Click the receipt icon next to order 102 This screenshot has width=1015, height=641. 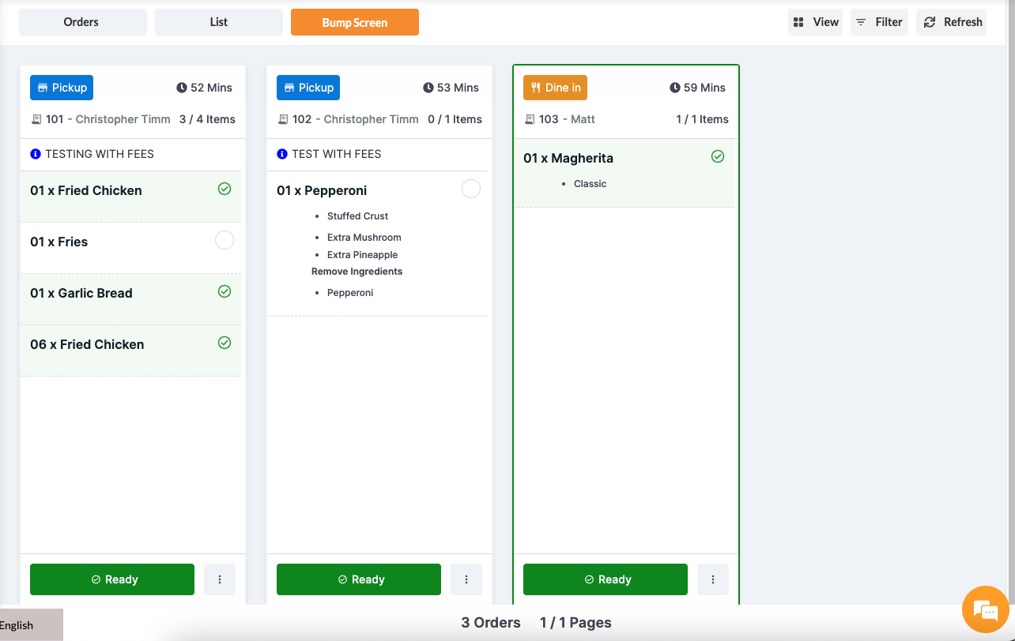[x=282, y=119]
